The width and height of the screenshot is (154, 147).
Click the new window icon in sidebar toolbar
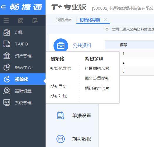click(35, 21)
